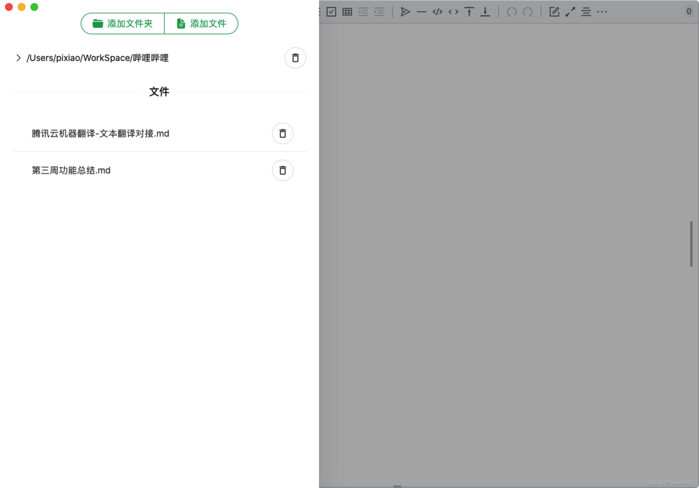The image size is (699, 488).
Task: Open the more options ellipsis menu
Action: [x=602, y=12]
